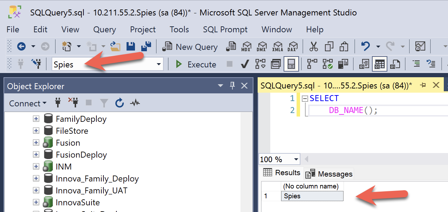This screenshot has width=448, height=212.
Task: Switch output to Results to Grid
Action: click(380, 64)
